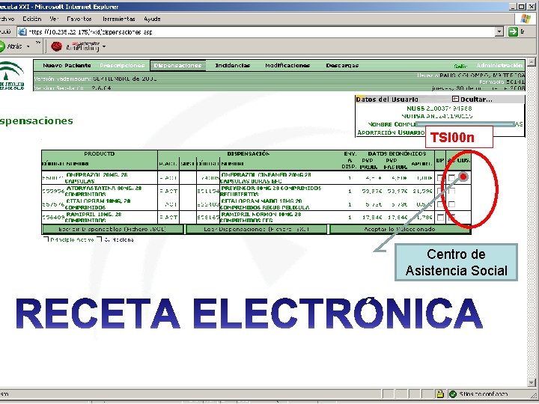Viewport: 539px width, 404px height.
Task: Tick the UP checkbox for Citalopram row
Action: click(x=440, y=204)
